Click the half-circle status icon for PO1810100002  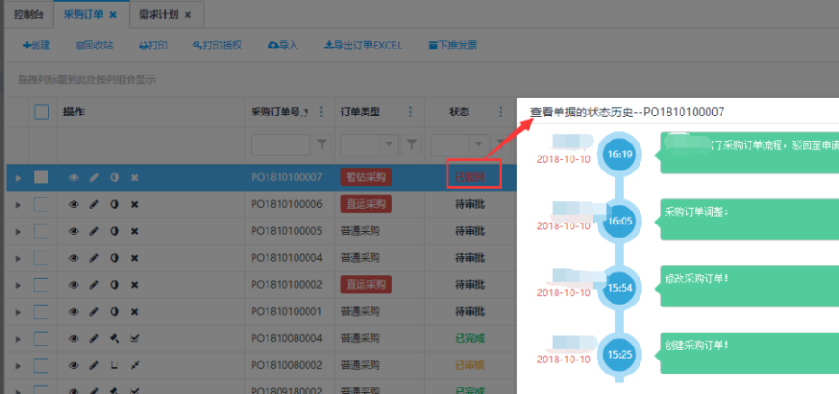click(x=115, y=284)
